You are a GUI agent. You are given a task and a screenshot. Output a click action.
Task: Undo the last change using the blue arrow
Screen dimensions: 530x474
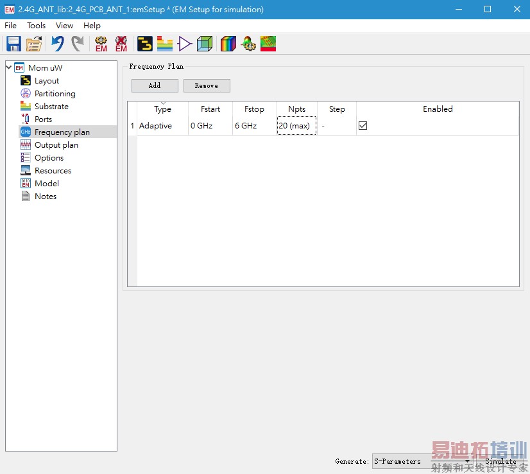pyautogui.click(x=58, y=44)
